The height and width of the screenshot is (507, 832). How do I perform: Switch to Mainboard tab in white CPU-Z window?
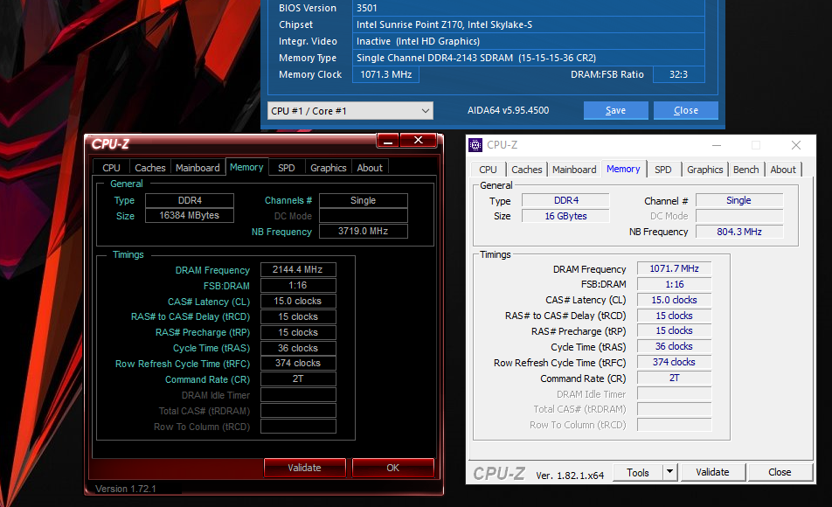(574, 170)
